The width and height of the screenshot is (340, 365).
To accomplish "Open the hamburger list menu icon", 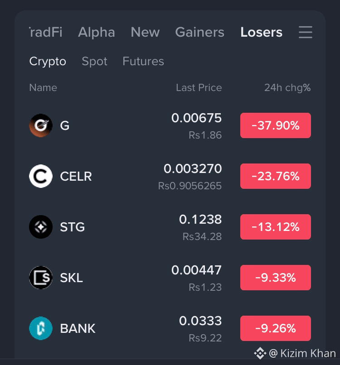I will (x=306, y=32).
